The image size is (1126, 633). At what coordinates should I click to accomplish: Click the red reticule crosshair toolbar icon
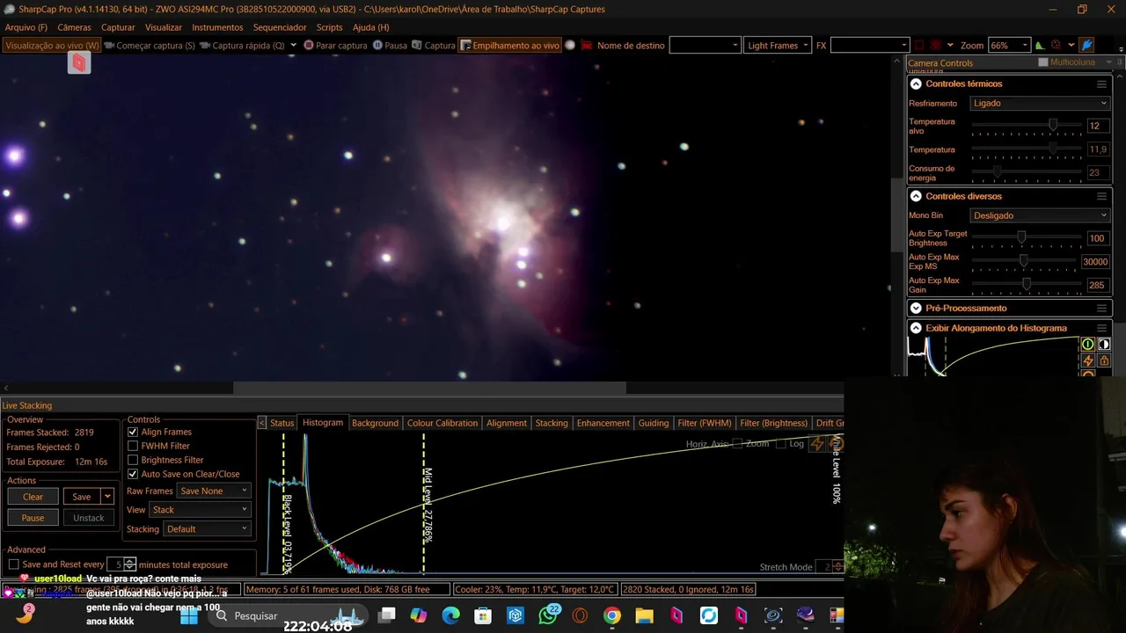click(936, 45)
